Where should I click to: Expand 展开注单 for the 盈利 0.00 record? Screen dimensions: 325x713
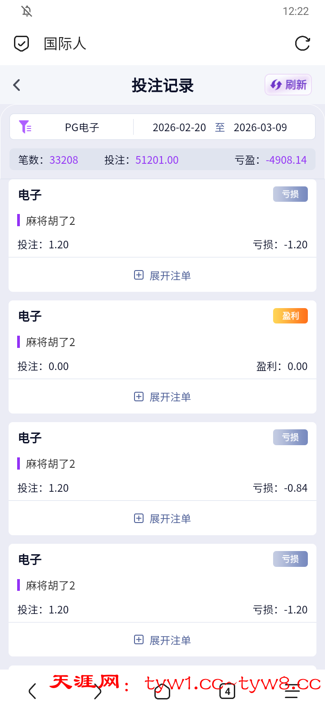pyautogui.click(x=162, y=397)
